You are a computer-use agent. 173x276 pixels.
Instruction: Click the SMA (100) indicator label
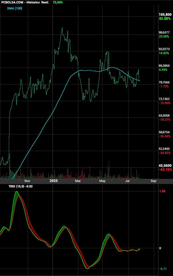click(15, 8)
